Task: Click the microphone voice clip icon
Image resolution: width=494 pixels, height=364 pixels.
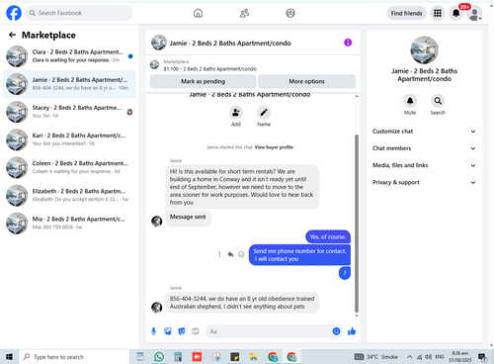Action: pyautogui.click(x=153, y=331)
